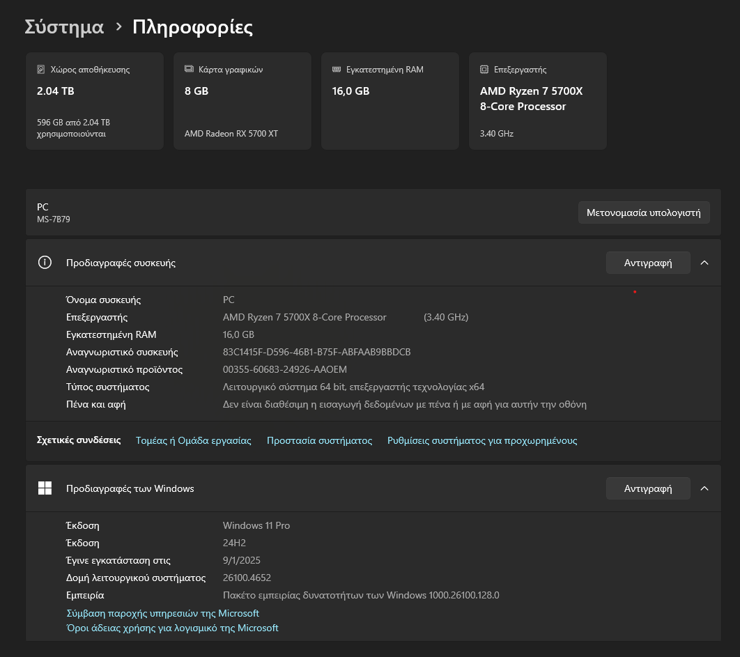Go back to Σύστημα in the breadcrumb

(x=64, y=27)
